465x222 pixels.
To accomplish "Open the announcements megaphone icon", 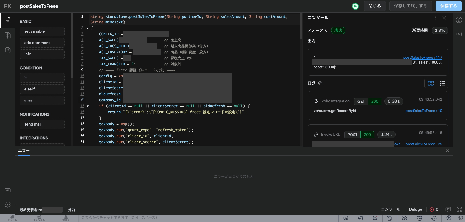I will tap(360, 218).
